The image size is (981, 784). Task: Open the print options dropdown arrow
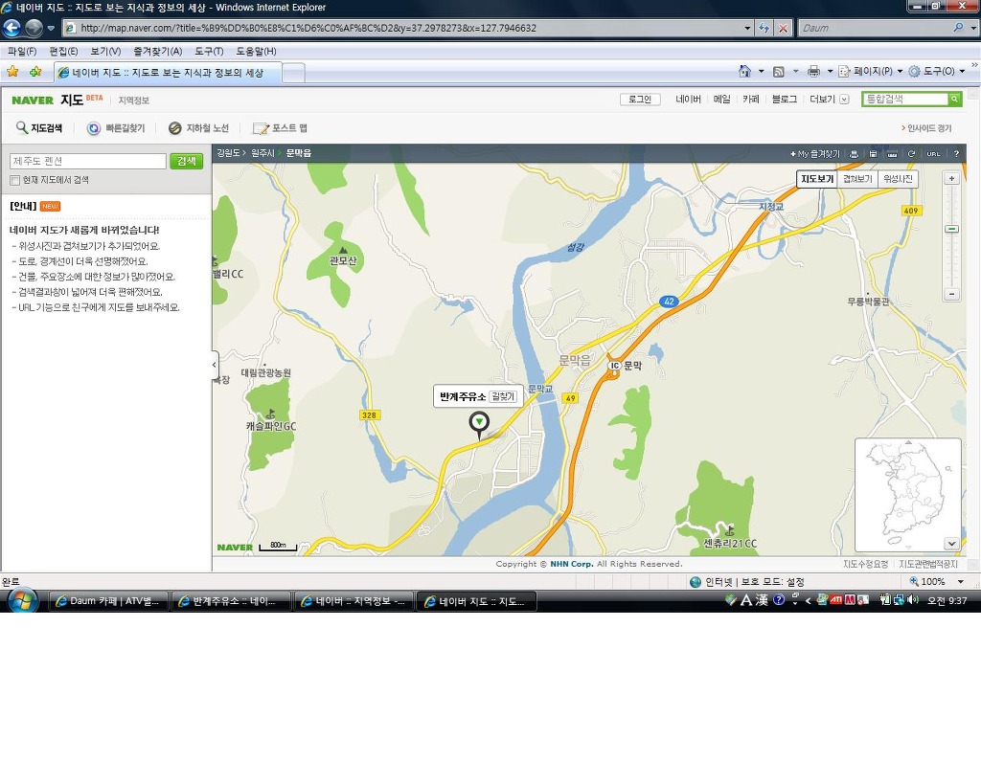point(831,71)
